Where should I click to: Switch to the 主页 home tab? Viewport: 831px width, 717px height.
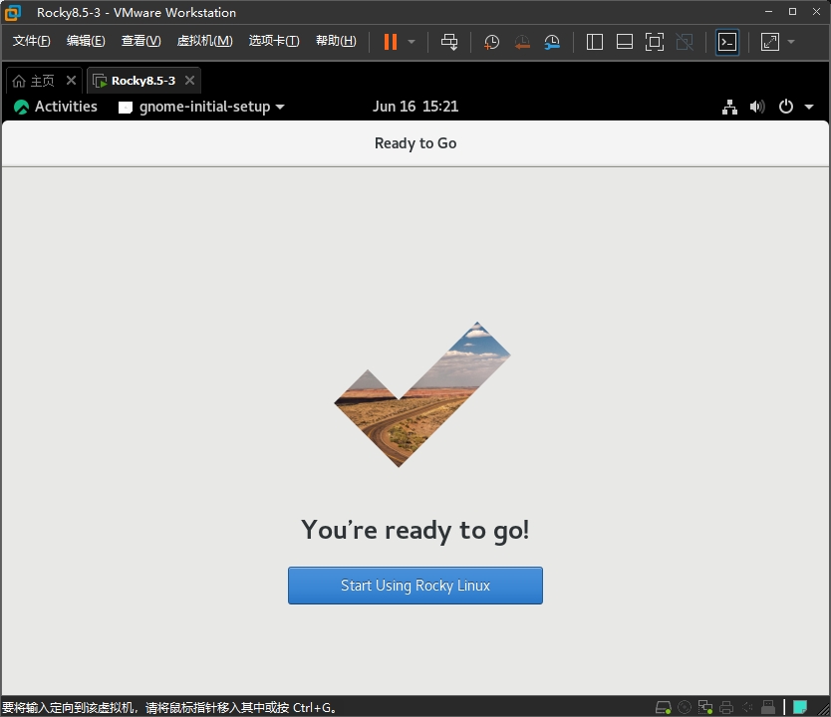click(43, 81)
